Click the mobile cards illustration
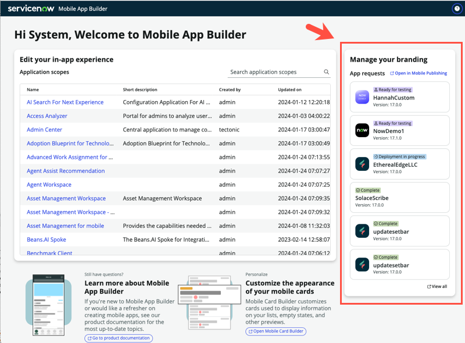 click(209, 303)
